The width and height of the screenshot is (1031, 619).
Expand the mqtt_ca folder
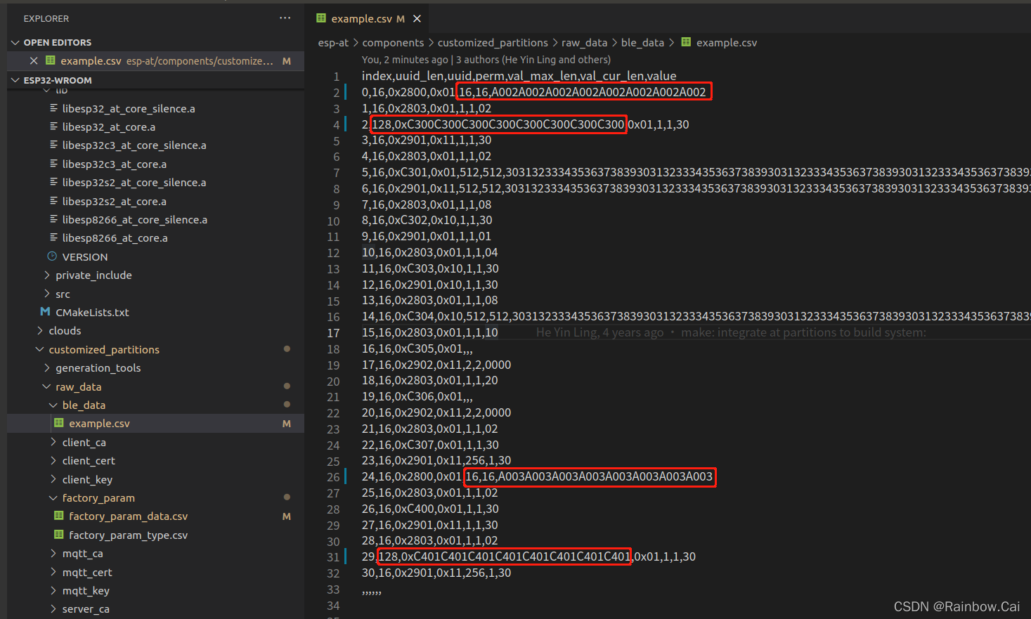point(53,553)
